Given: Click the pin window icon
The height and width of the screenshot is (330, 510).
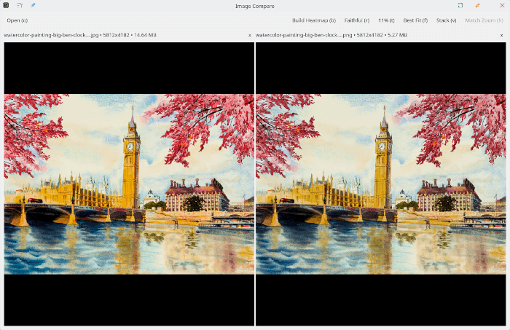Looking at the screenshot, I should point(33,5).
